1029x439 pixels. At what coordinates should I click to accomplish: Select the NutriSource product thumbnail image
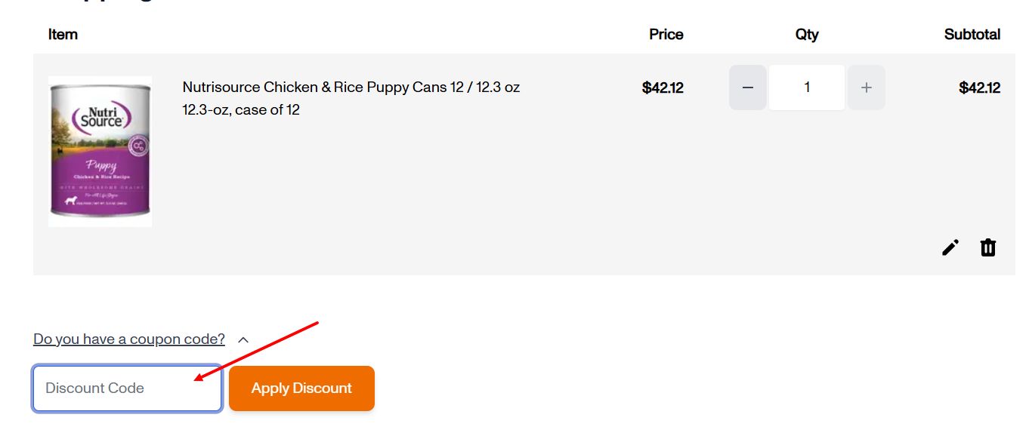99,150
